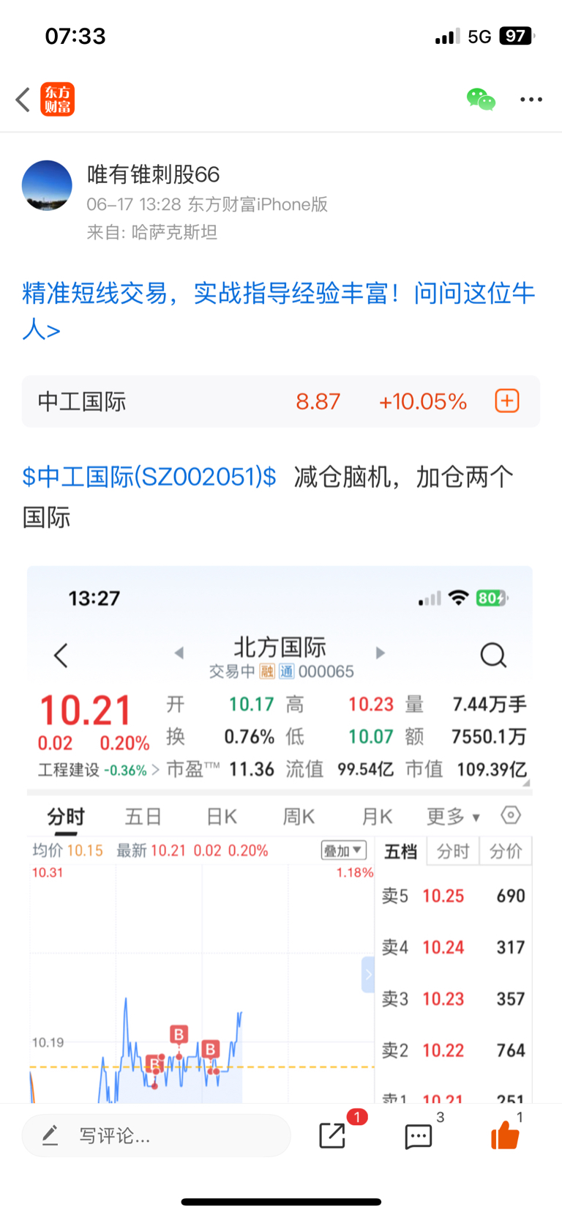Select the 分时 chart tab

pyautogui.click(x=66, y=816)
